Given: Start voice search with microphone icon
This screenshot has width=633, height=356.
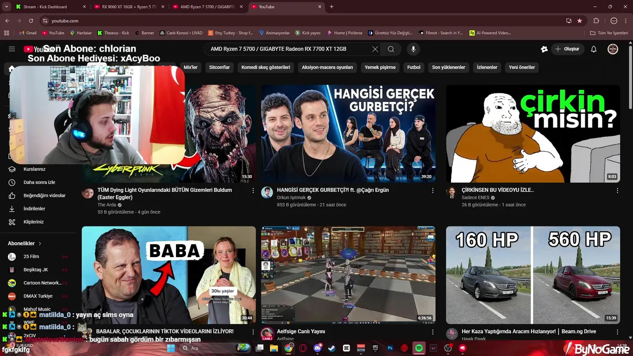Looking at the screenshot, I should [x=413, y=49].
